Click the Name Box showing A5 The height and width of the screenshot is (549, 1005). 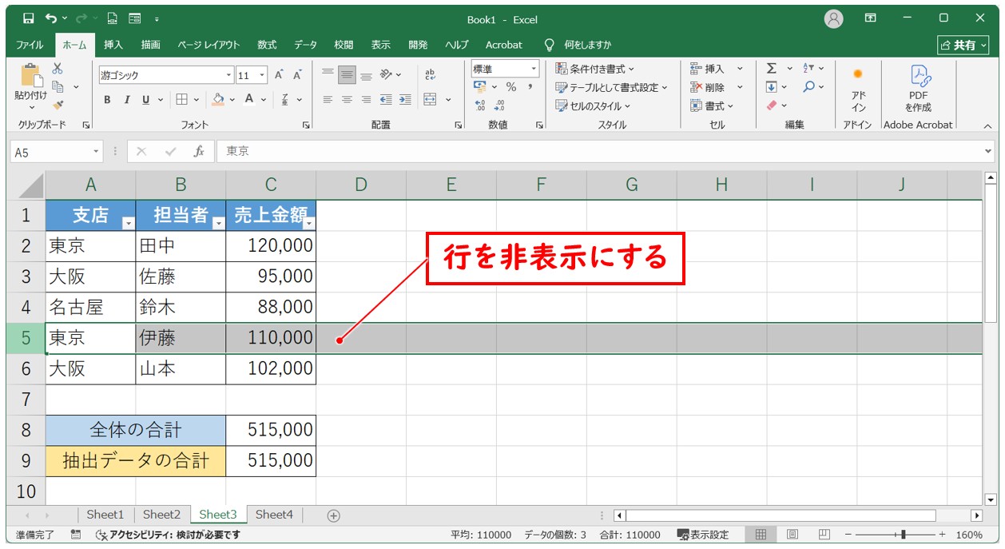coord(51,152)
